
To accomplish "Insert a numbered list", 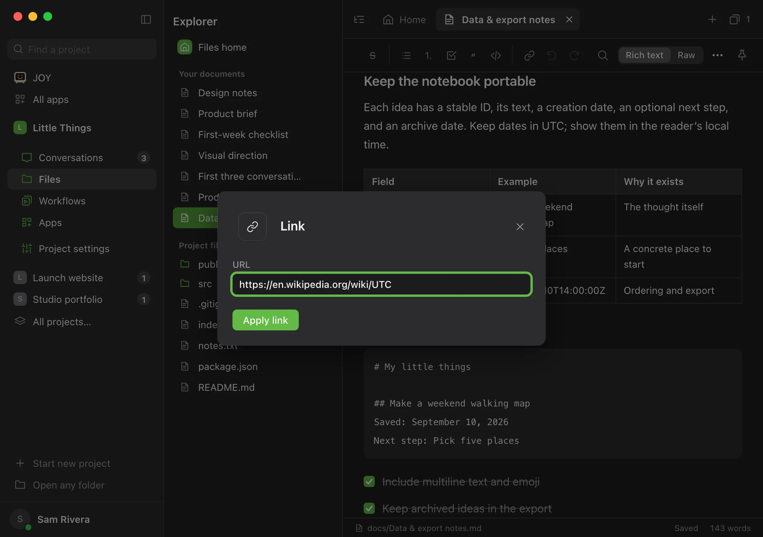I will tap(428, 56).
